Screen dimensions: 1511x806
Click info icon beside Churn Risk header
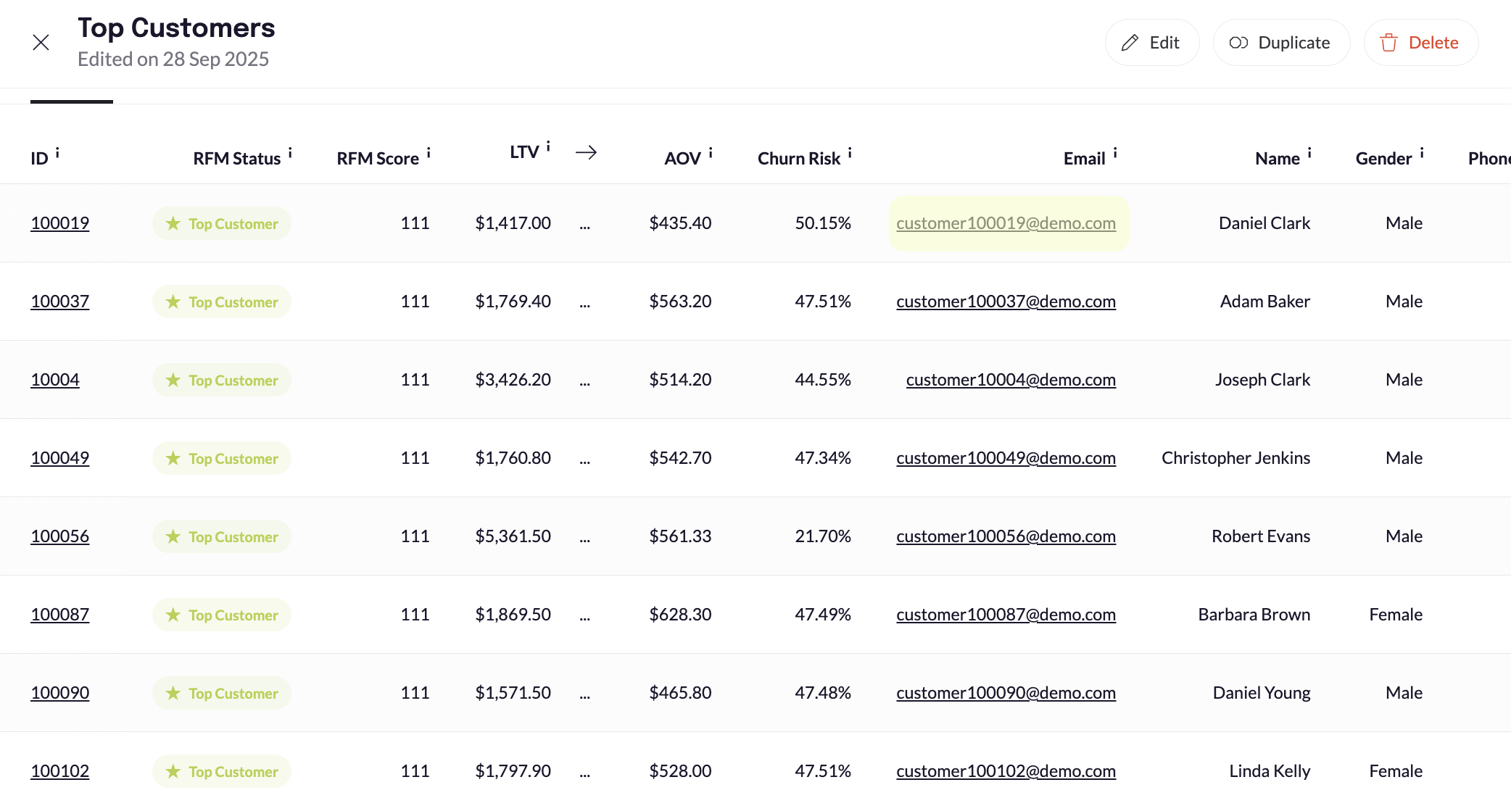850,153
